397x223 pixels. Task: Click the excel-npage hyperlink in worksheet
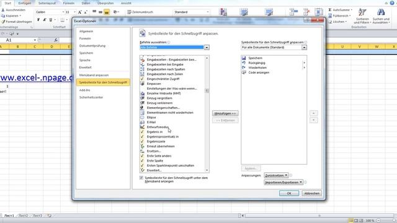[36, 77]
